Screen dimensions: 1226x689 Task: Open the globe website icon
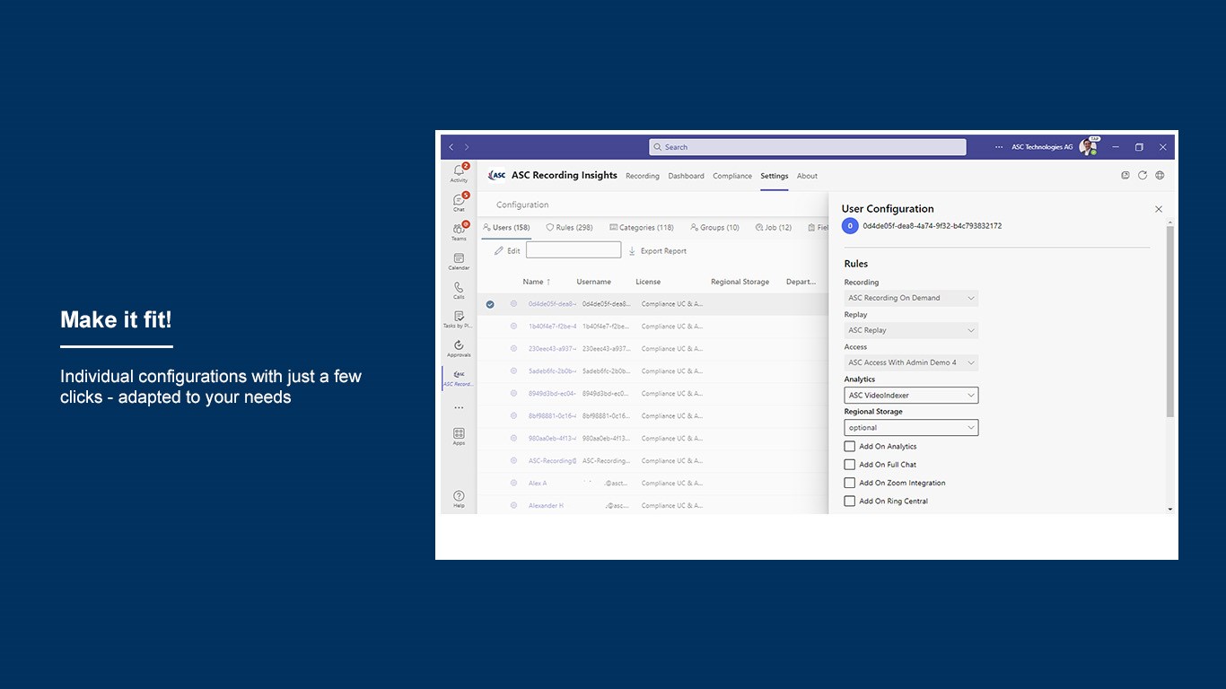pyautogui.click(x=1160, y=175)
